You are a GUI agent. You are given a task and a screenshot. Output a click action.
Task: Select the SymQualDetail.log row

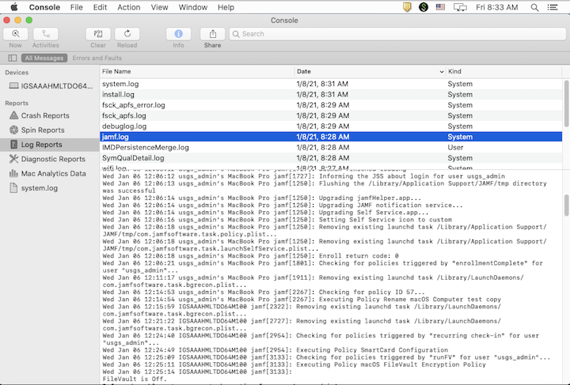pos(331,158)
